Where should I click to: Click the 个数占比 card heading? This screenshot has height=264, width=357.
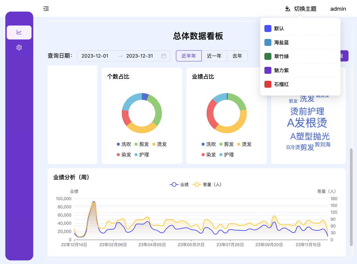coord(118,77)
